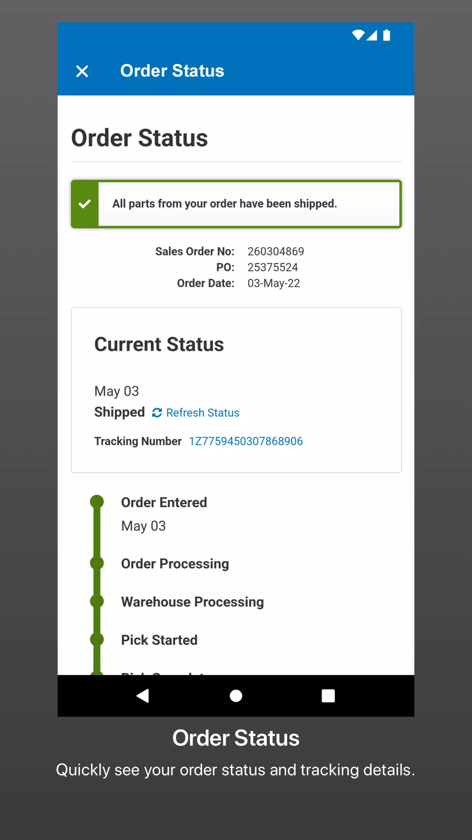Screen dimensions: 472x840
Task: Select the Order Processing timeline dot
Action: (x=97, y=563)
